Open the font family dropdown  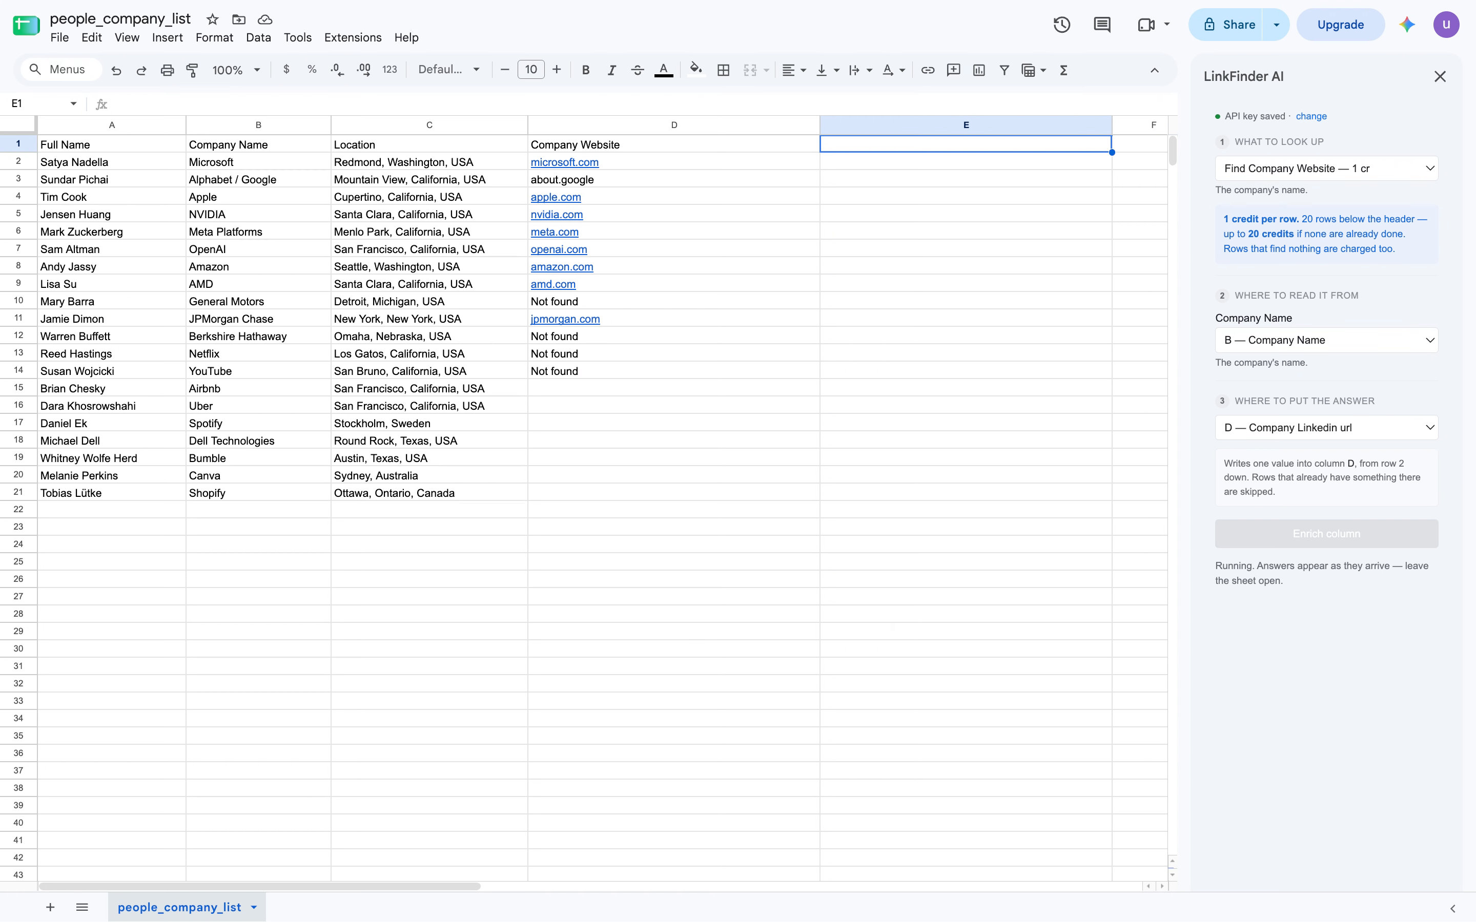448,70
